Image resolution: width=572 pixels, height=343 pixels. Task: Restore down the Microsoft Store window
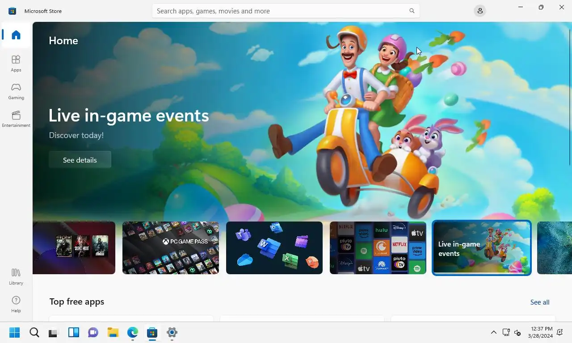(x=541, y=7)
